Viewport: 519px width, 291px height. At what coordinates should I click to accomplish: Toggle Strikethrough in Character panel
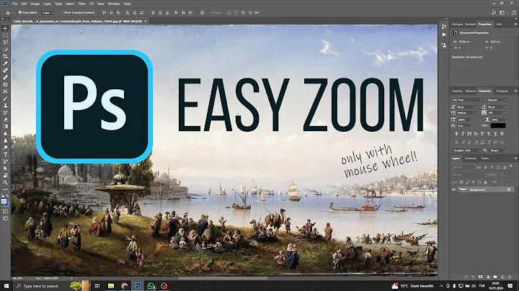click(502, 133)
